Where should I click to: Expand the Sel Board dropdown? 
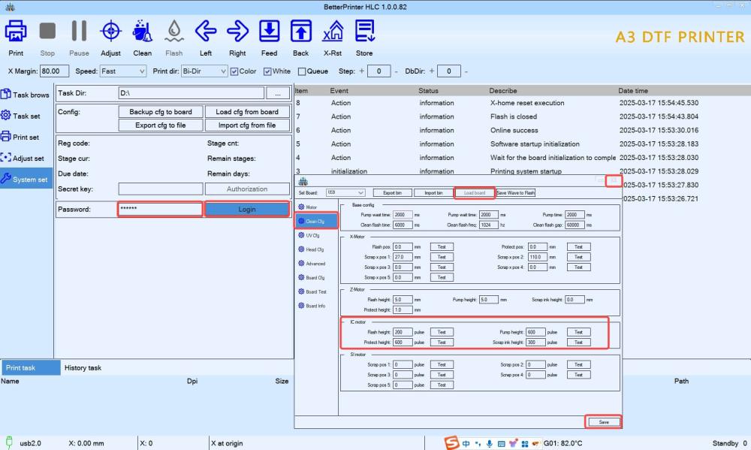coord(345,192)
